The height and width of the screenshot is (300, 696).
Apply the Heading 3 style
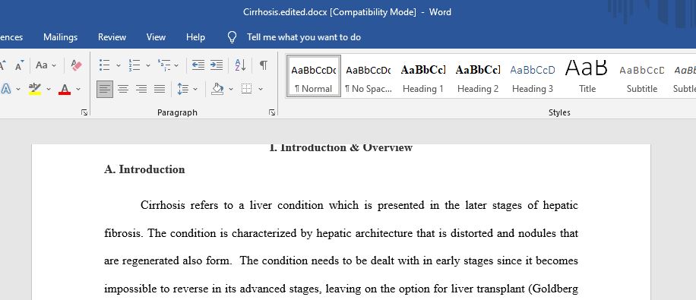(533, 76)
